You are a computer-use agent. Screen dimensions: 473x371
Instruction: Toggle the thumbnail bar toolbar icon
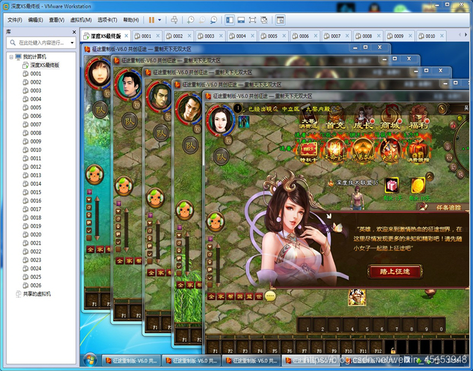[241, 20]
